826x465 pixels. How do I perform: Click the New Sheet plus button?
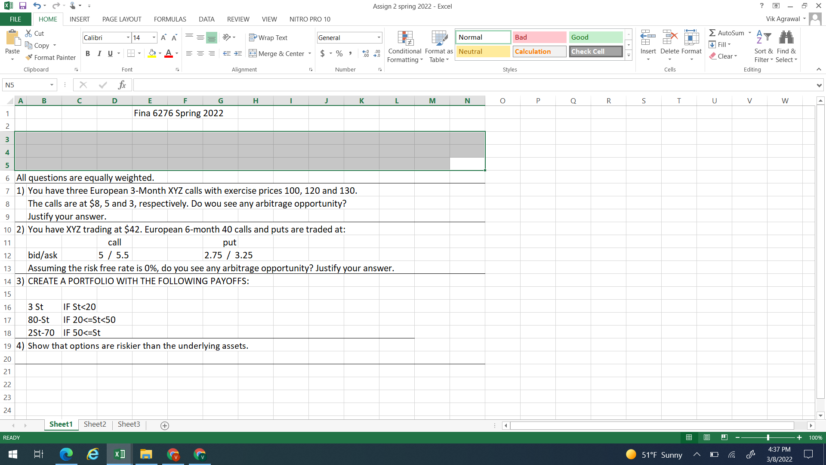pos(164,425)
